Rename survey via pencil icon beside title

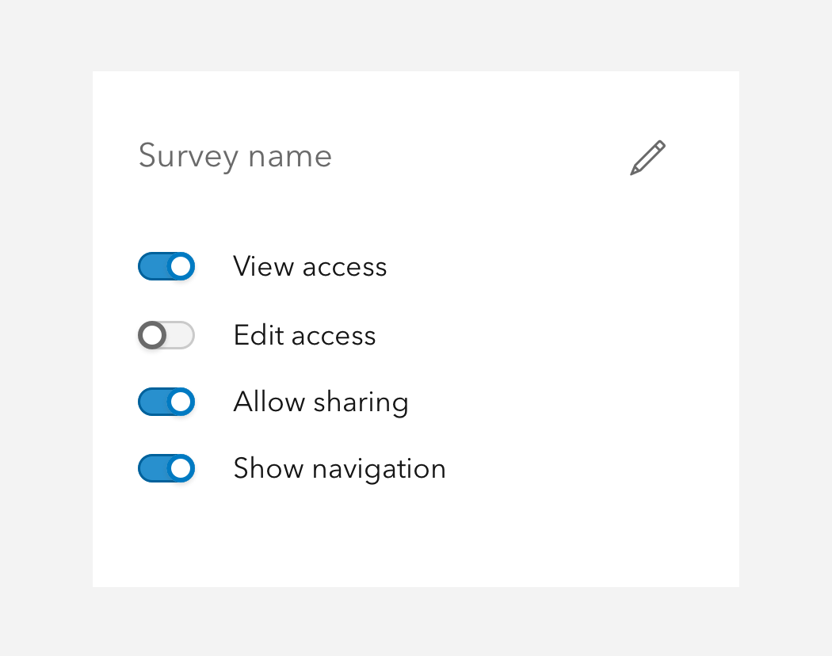click(x=647, y=158)
